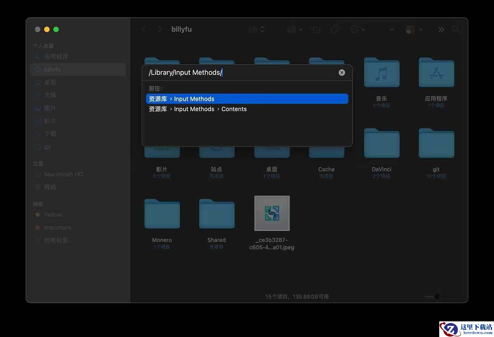Image resolution: width=494 pixels, height=337 pixels.
Task: Expand the toolbar overflow chevrons
Action: 441,29
